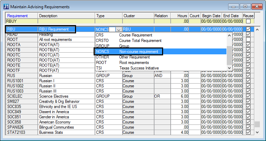Click the RBUY requirement filter field
266x141 pixels.
coord(21,21)
